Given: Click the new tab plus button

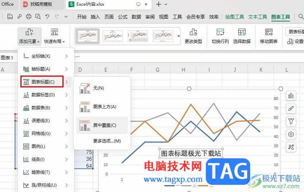Looking at the screenshot, I should (x=159, y=4).
